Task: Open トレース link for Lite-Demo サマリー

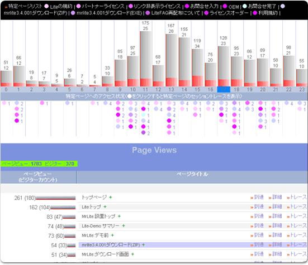Action: pyautogui.click(x=297, y=225)
